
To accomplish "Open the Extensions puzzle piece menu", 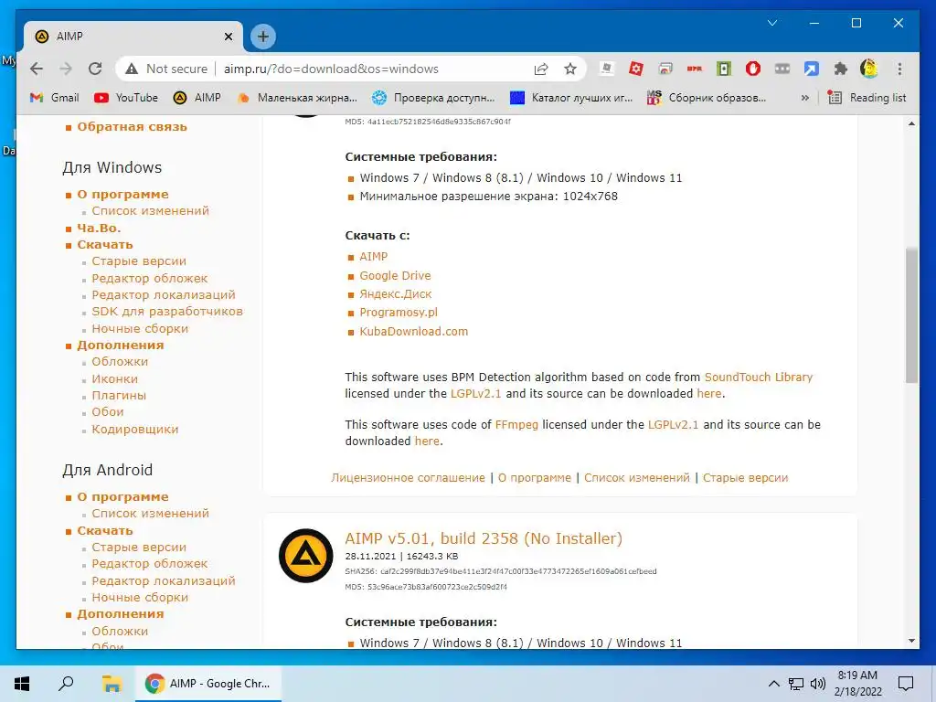I will tap(841, 69).
